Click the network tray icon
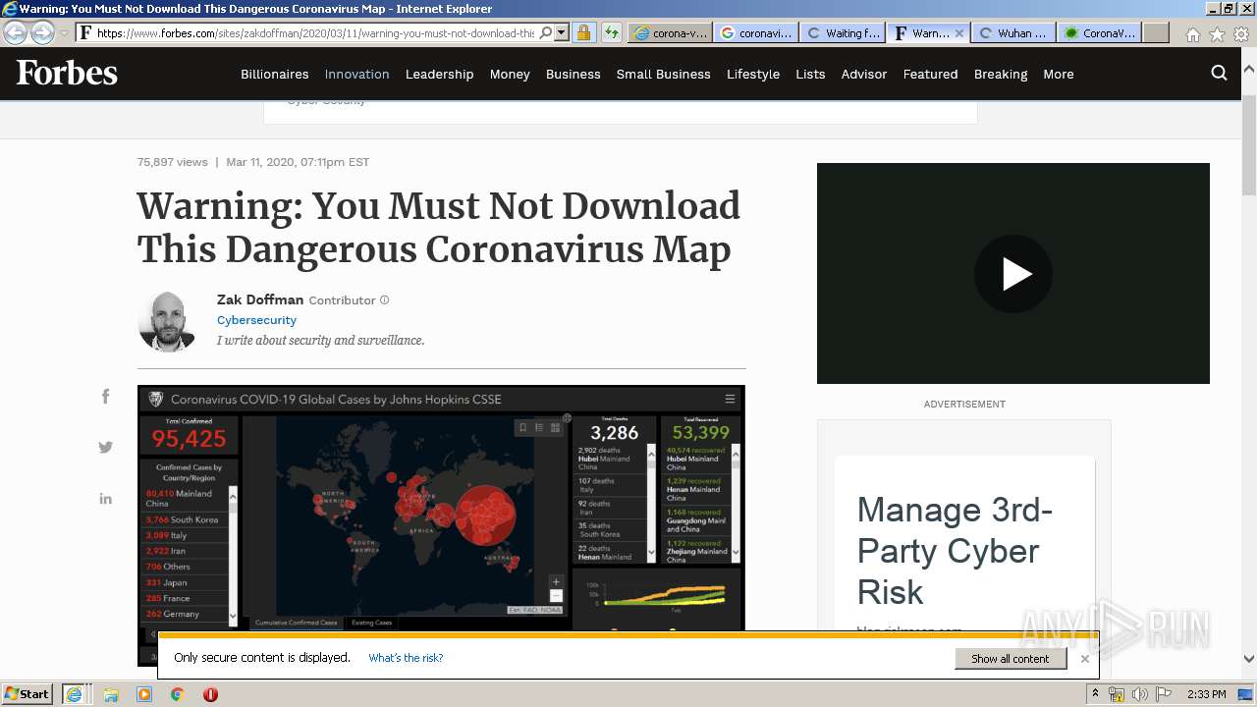Image resolution: width=1257 pixels, height=707 pixels. (1117, 694)
